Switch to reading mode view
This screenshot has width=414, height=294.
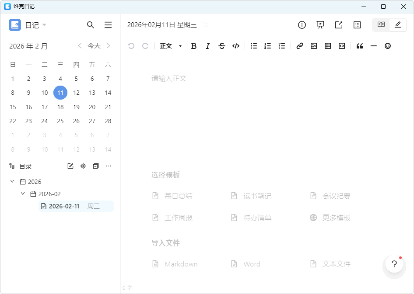(381, 25)
